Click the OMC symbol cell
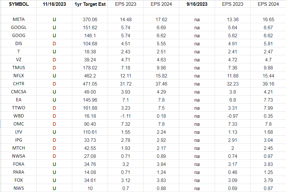The image size is (286, 192). tap(19, 124)
